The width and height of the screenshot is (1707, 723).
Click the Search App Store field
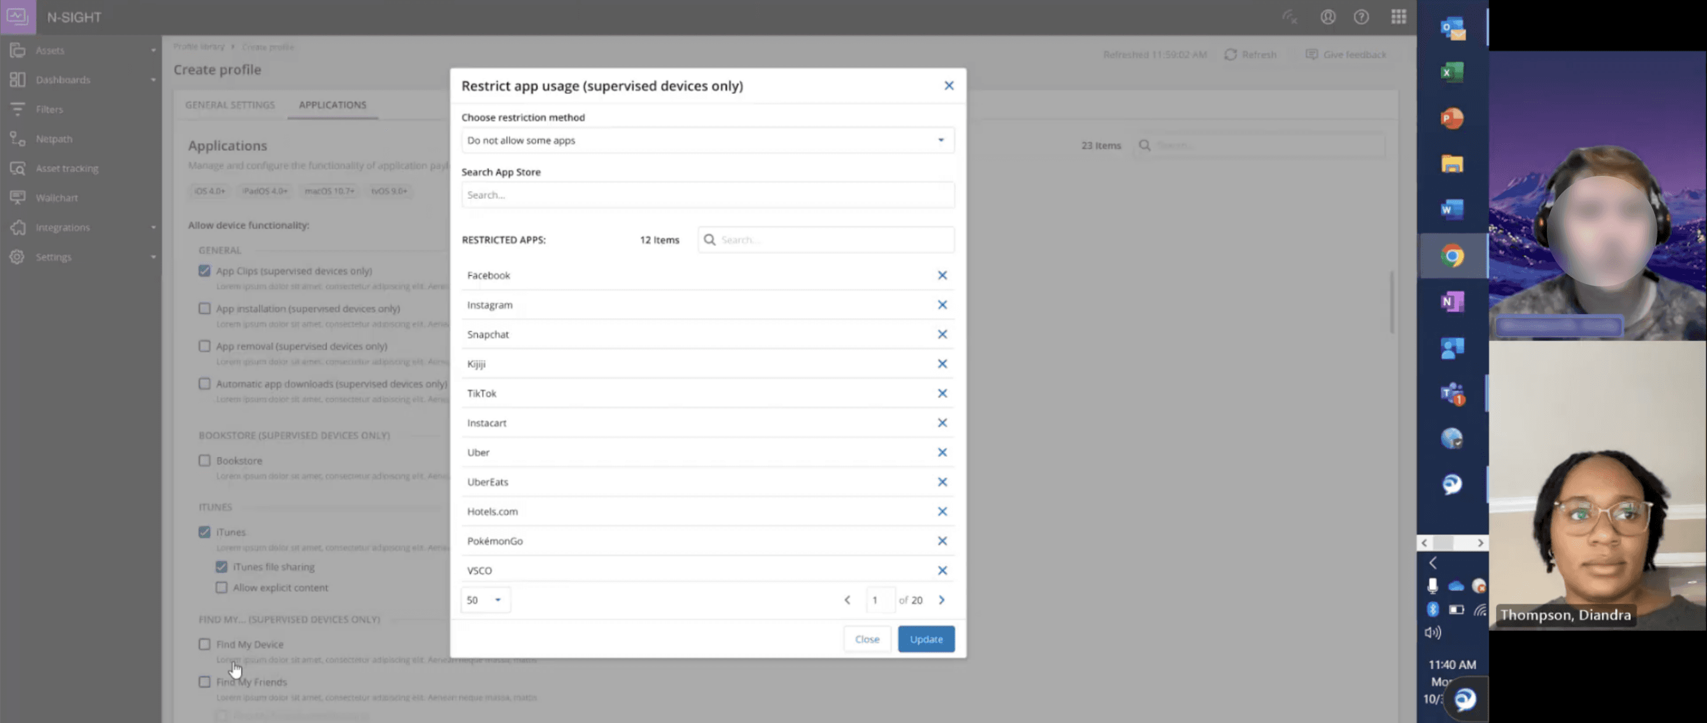708,196
